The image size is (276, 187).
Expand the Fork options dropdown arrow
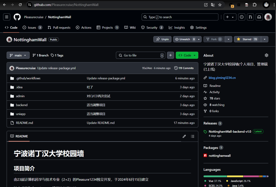click(x=229, y=39)
